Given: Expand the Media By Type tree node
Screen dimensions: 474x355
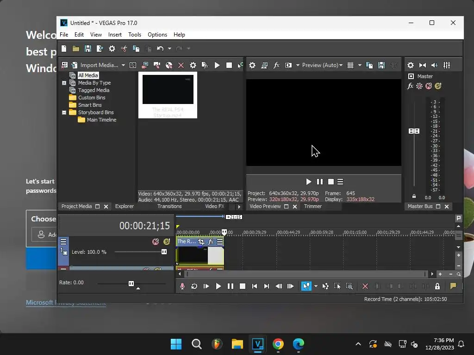Looking at the screenshot, I should 64,83.
